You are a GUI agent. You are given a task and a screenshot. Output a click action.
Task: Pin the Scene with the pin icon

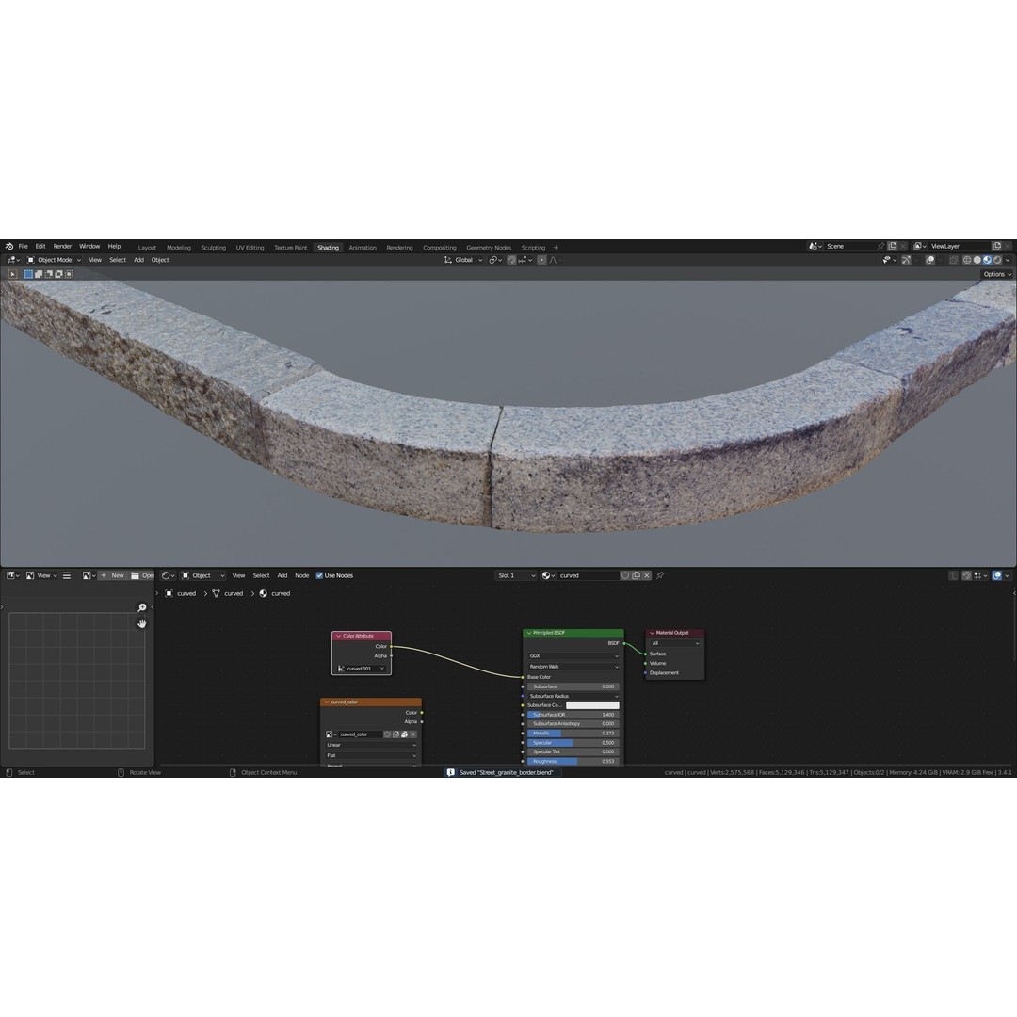point(880,247)
